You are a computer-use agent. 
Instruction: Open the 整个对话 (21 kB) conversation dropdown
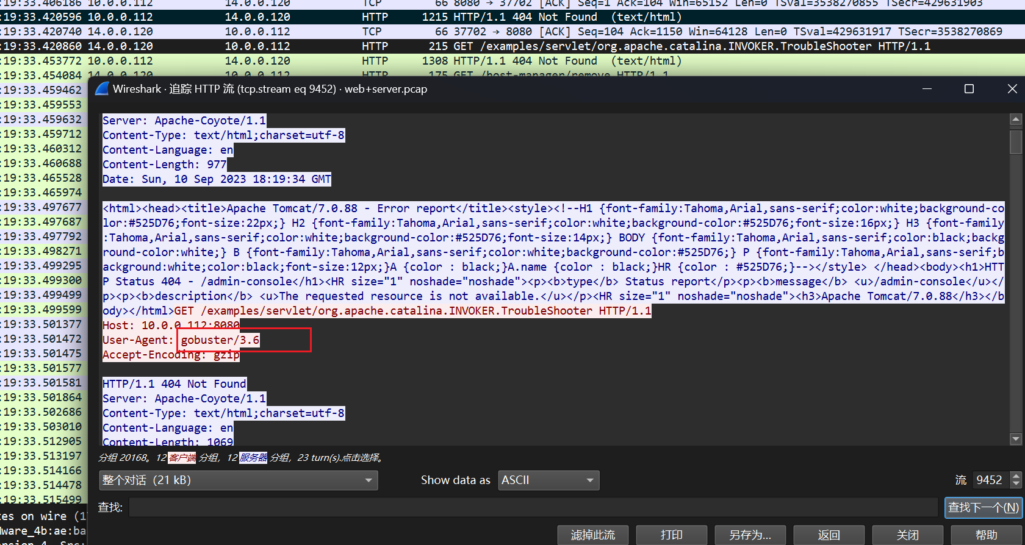click(x=239, y=480)
